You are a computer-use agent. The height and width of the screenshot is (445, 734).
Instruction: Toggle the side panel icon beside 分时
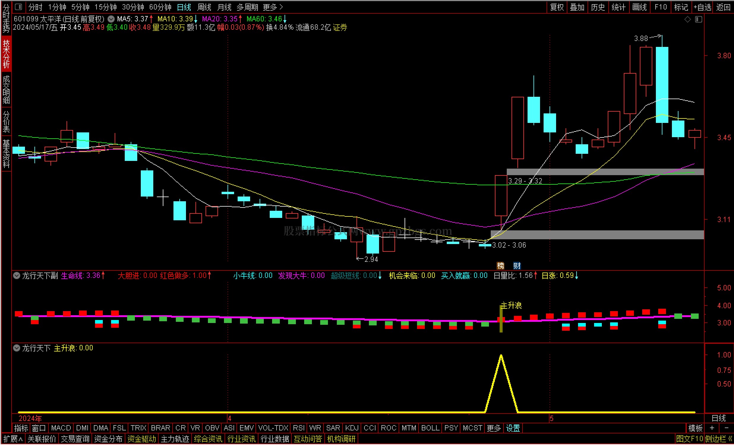[18, 7]
